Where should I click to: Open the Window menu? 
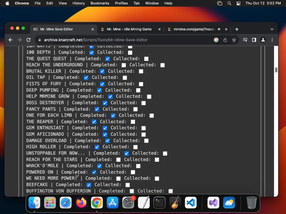[152, 3]
